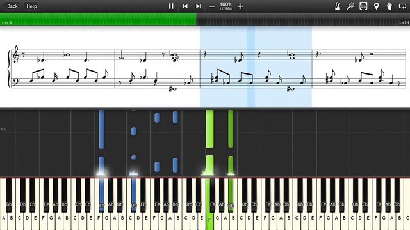
Task: Toggle the metronome icon
Action: [x=338, y=6]
